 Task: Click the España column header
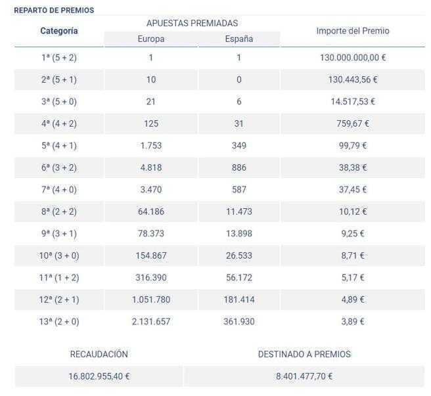239,39
